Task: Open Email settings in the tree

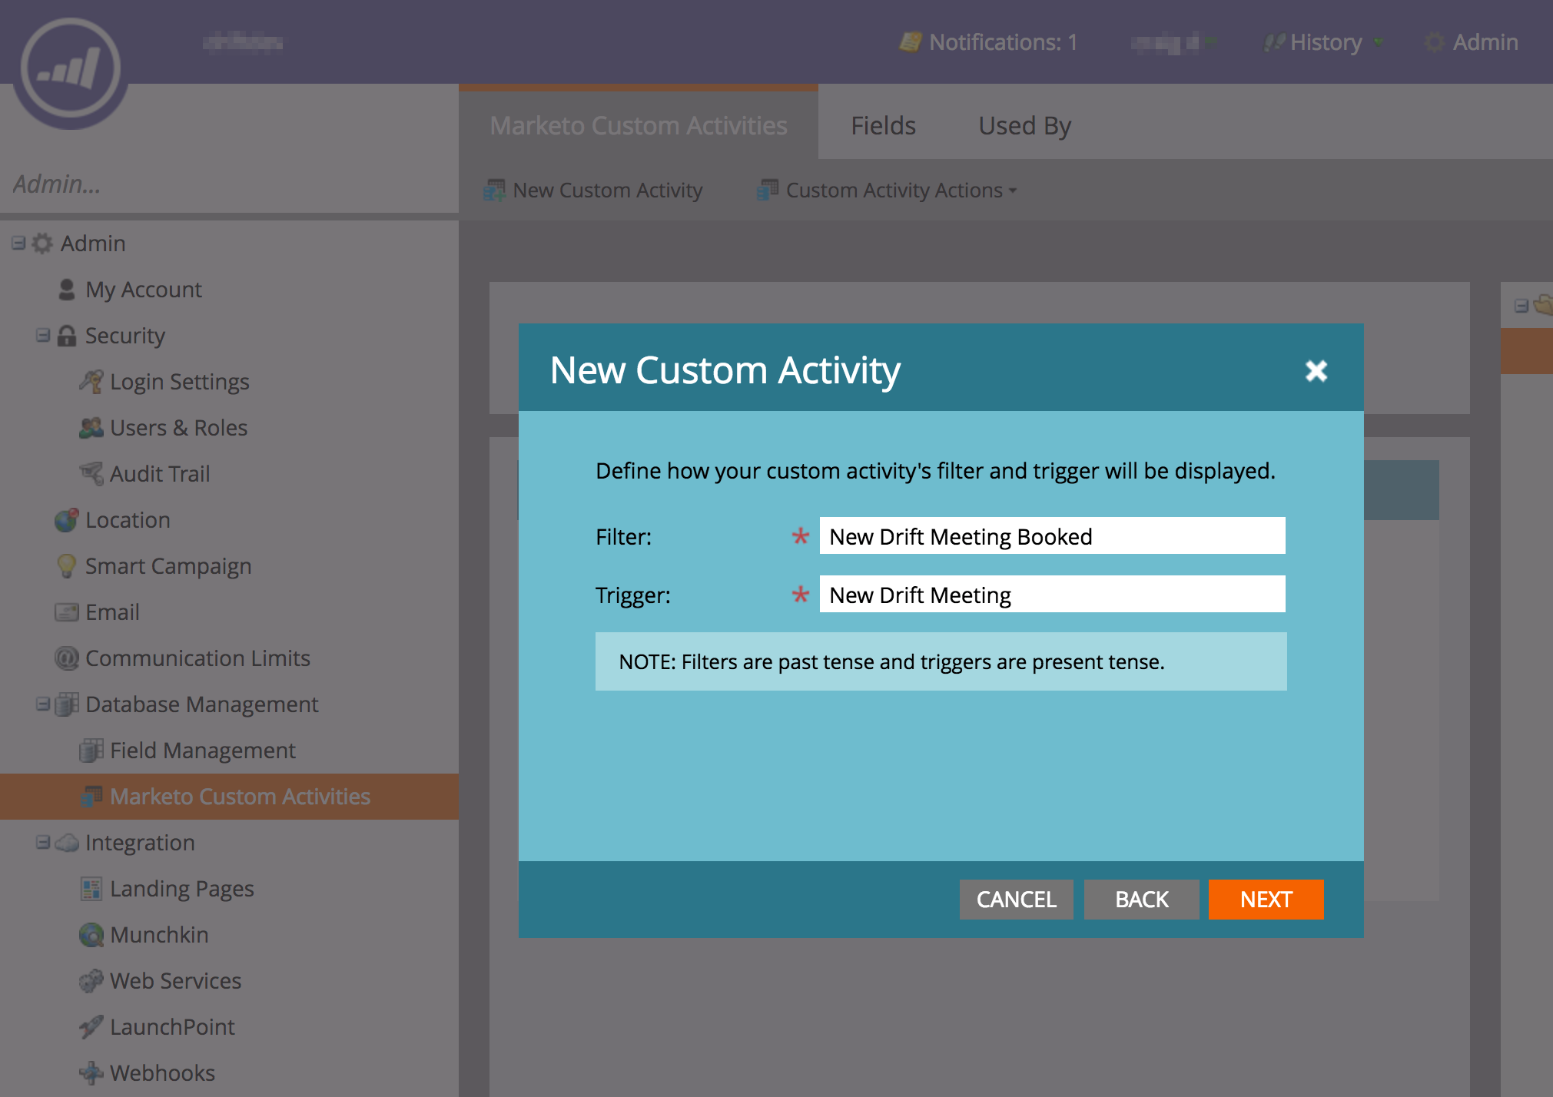Action: pyautogui.click(x=112, y=612)
